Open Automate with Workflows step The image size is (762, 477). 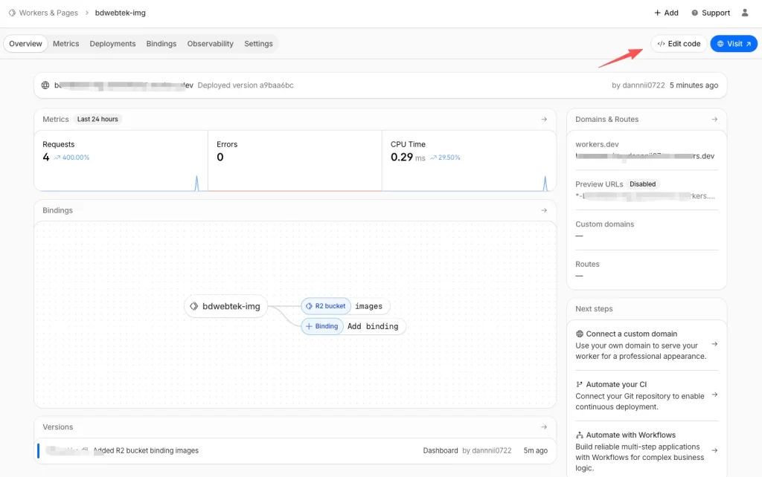pyautogui.click(x=647, y=451)
